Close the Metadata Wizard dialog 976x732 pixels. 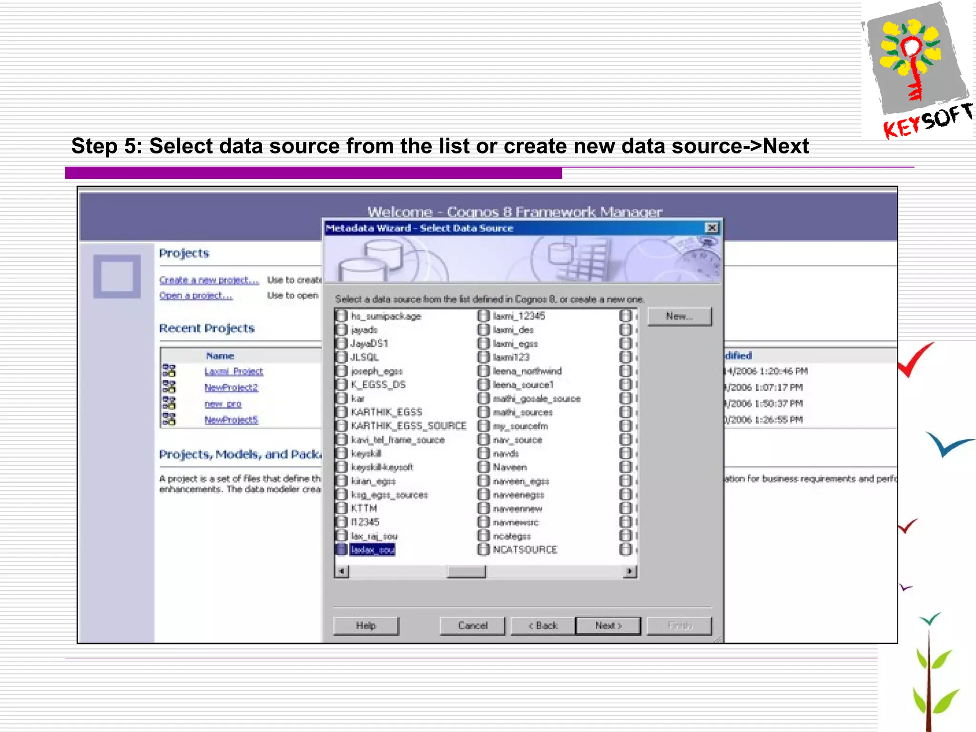pyautogui.click(x=712, y=228)
